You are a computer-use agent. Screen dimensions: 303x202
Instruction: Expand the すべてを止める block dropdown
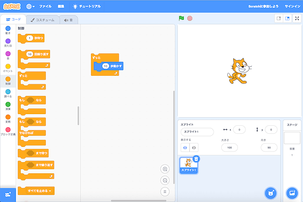pyautogui.click(x=50, y=191)
